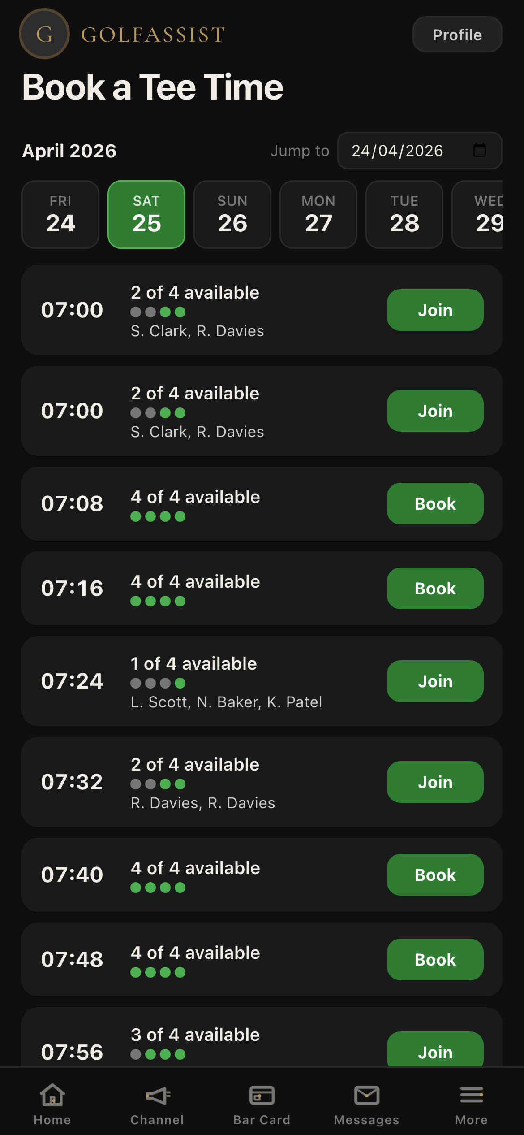This screenshot has height=1135, width=524.
Task: Open the Channel megaphone icon
Action: click(157, 1096)
